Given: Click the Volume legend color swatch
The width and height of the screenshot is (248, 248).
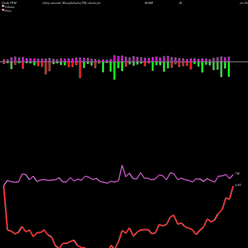Looking at the screenshot, I should 3,6.
